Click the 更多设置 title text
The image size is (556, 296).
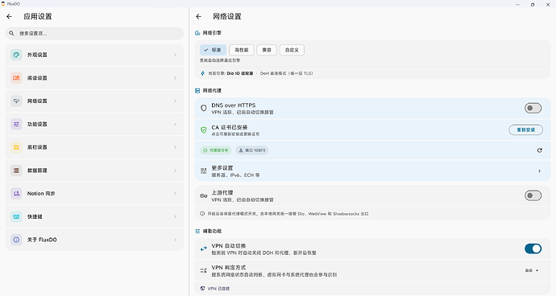pyautogui.click(x=222, y=168)
